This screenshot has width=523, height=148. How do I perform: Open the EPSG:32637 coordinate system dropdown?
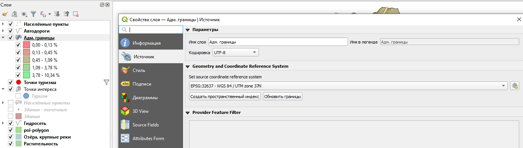tap(348, 86)
